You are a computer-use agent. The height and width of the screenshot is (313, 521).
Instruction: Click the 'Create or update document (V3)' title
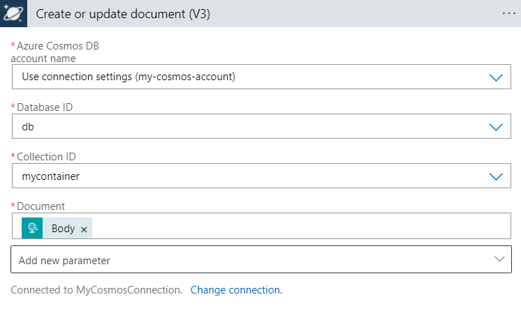(x=123, y=13)
